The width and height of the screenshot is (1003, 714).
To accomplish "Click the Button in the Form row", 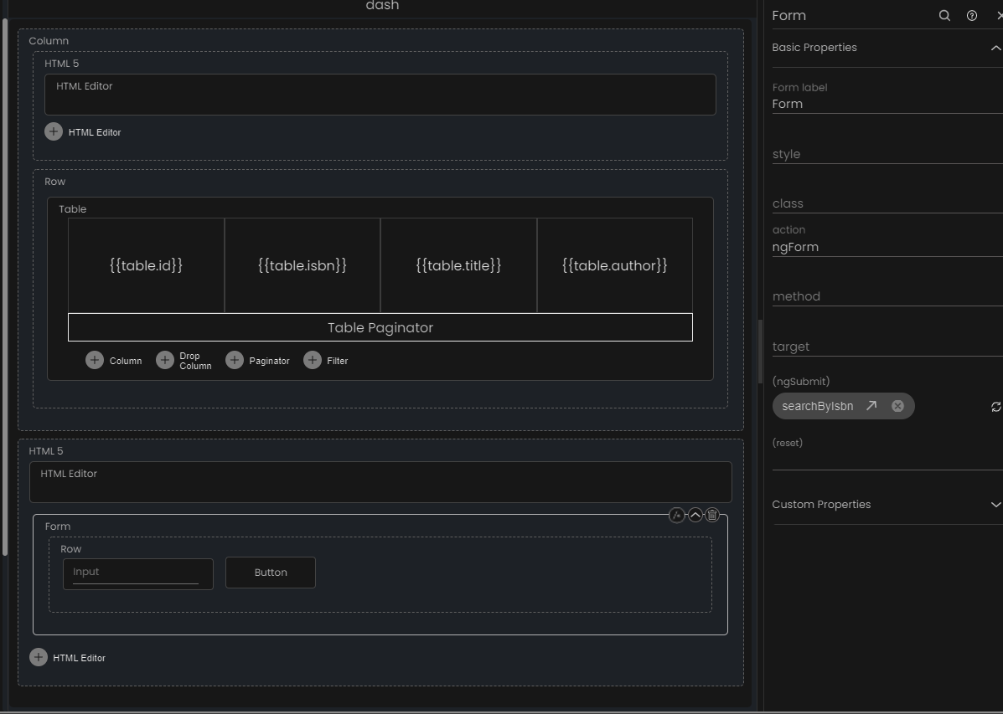I will coord(271,573).
